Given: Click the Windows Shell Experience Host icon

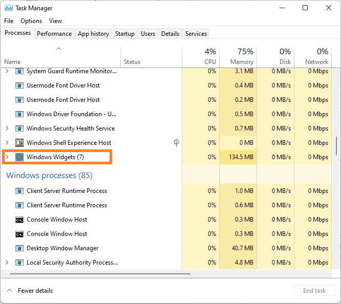Looking at the screenshot, I should coord(19,143).
